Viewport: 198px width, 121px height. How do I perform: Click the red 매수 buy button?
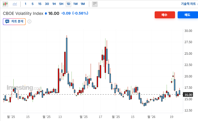tap(165, 15)
